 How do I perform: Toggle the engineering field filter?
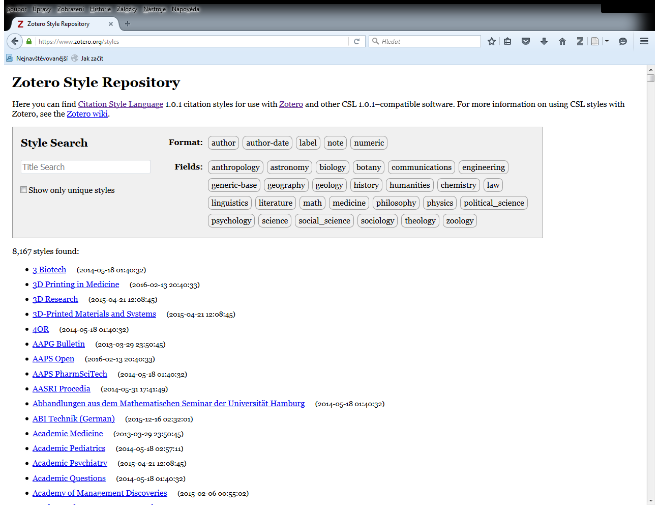point(484,167)
